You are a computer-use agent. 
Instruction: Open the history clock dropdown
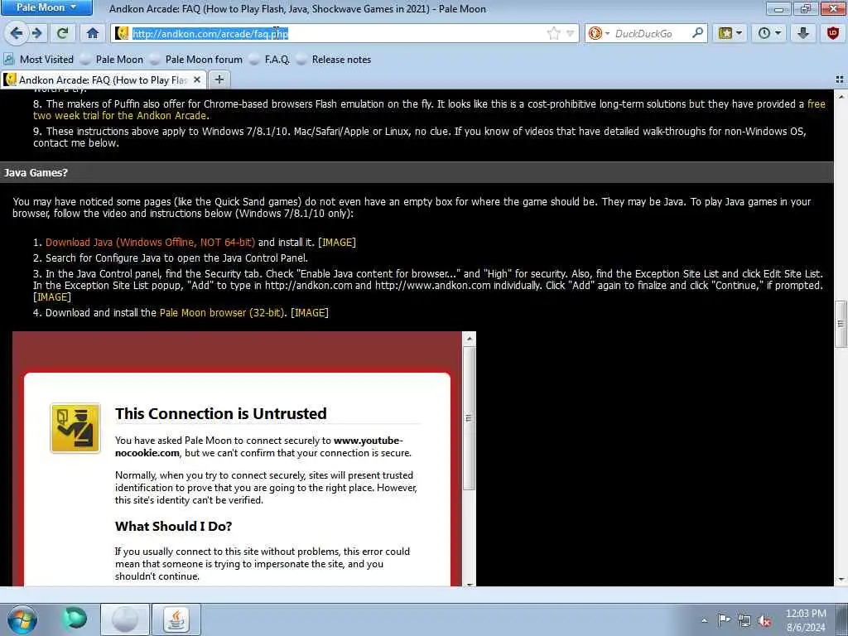[x=769, y=33]
